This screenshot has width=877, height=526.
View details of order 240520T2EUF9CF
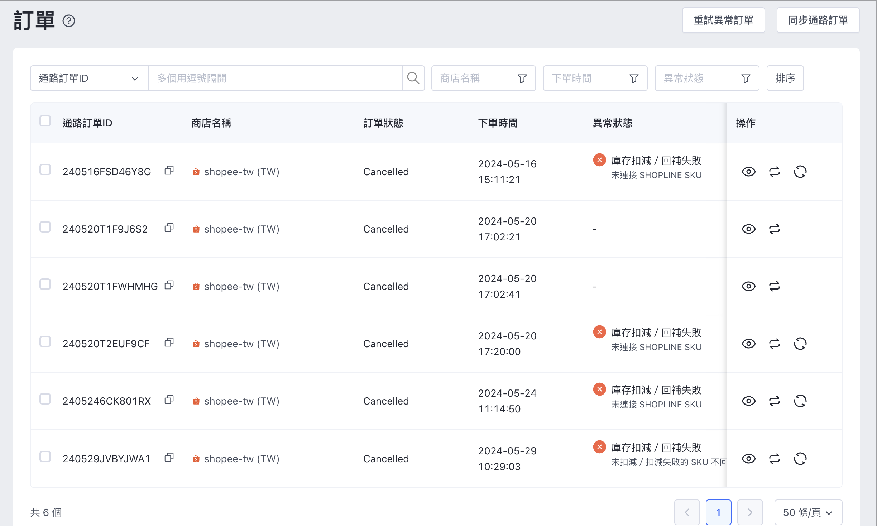tap(748, 344)
